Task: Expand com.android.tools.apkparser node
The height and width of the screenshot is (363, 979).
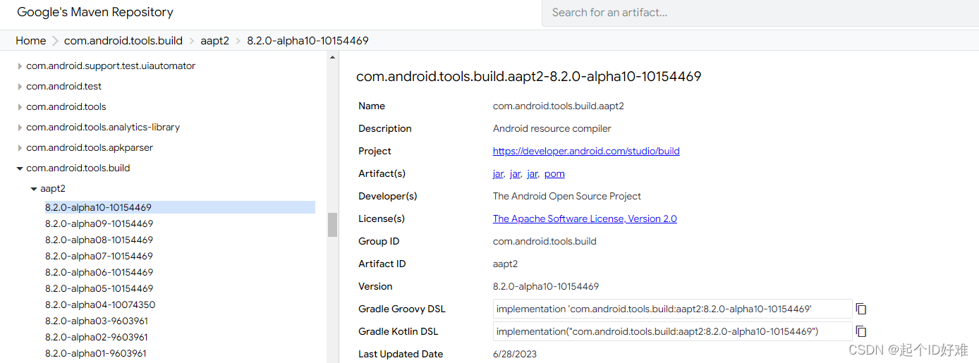Action: 20,147
